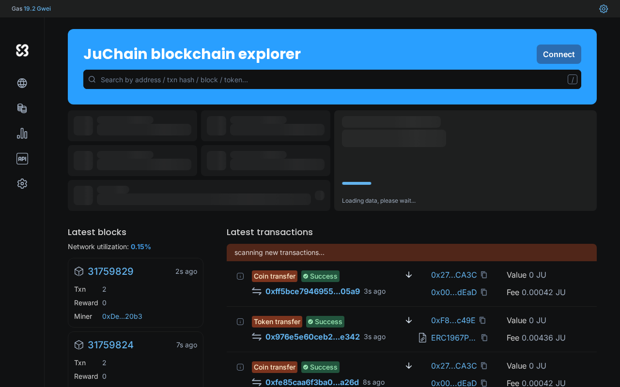The height and width of the screenshot is (387, 620).
Task: Expand details for transaction 0x976e5e60ceb2...e342
Action: tap(240, 322)
